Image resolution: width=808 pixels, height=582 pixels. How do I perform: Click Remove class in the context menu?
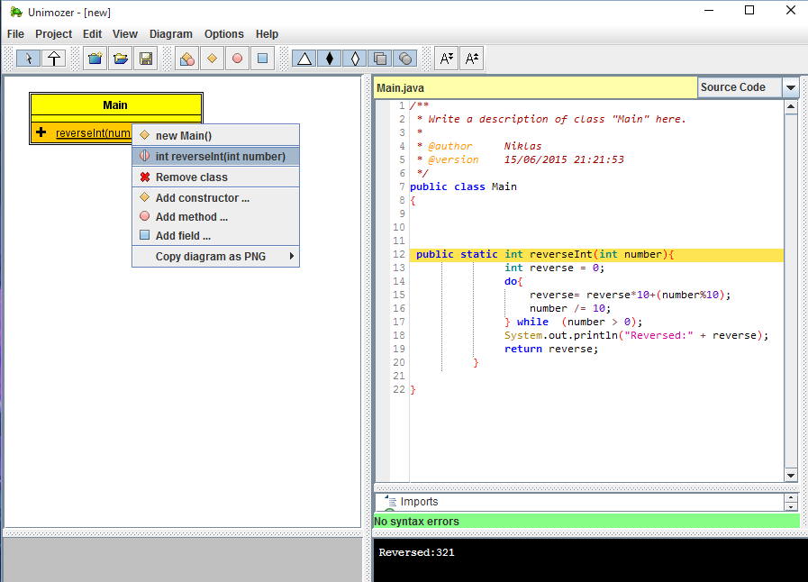pyautogui.click(x=191, y=177)
